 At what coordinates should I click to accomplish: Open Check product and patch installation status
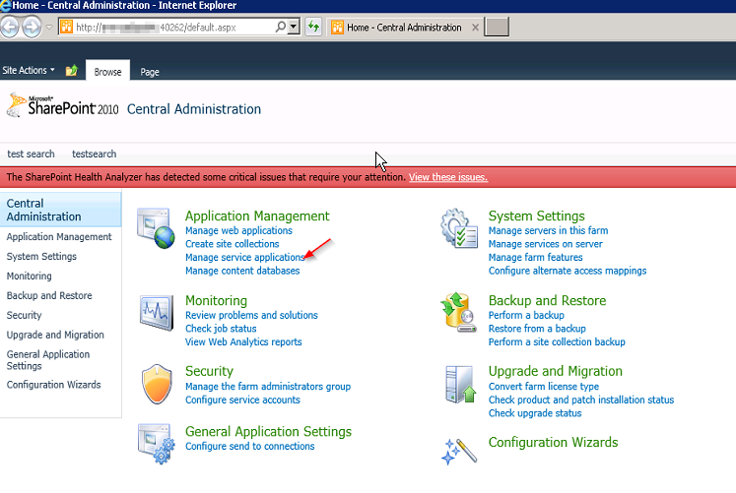click(581, 400)
